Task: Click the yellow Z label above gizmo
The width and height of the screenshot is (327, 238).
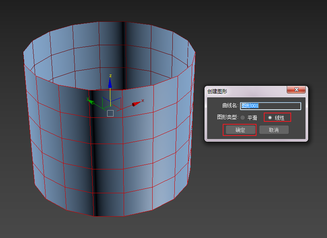Action: (x=110, y=75)
